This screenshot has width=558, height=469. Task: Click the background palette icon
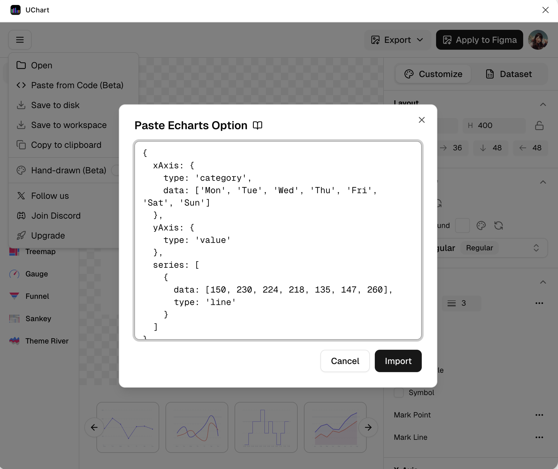[x=481, y=225]
